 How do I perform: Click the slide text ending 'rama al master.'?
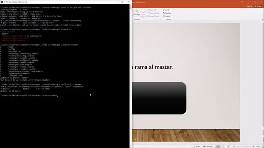(152, 67)
